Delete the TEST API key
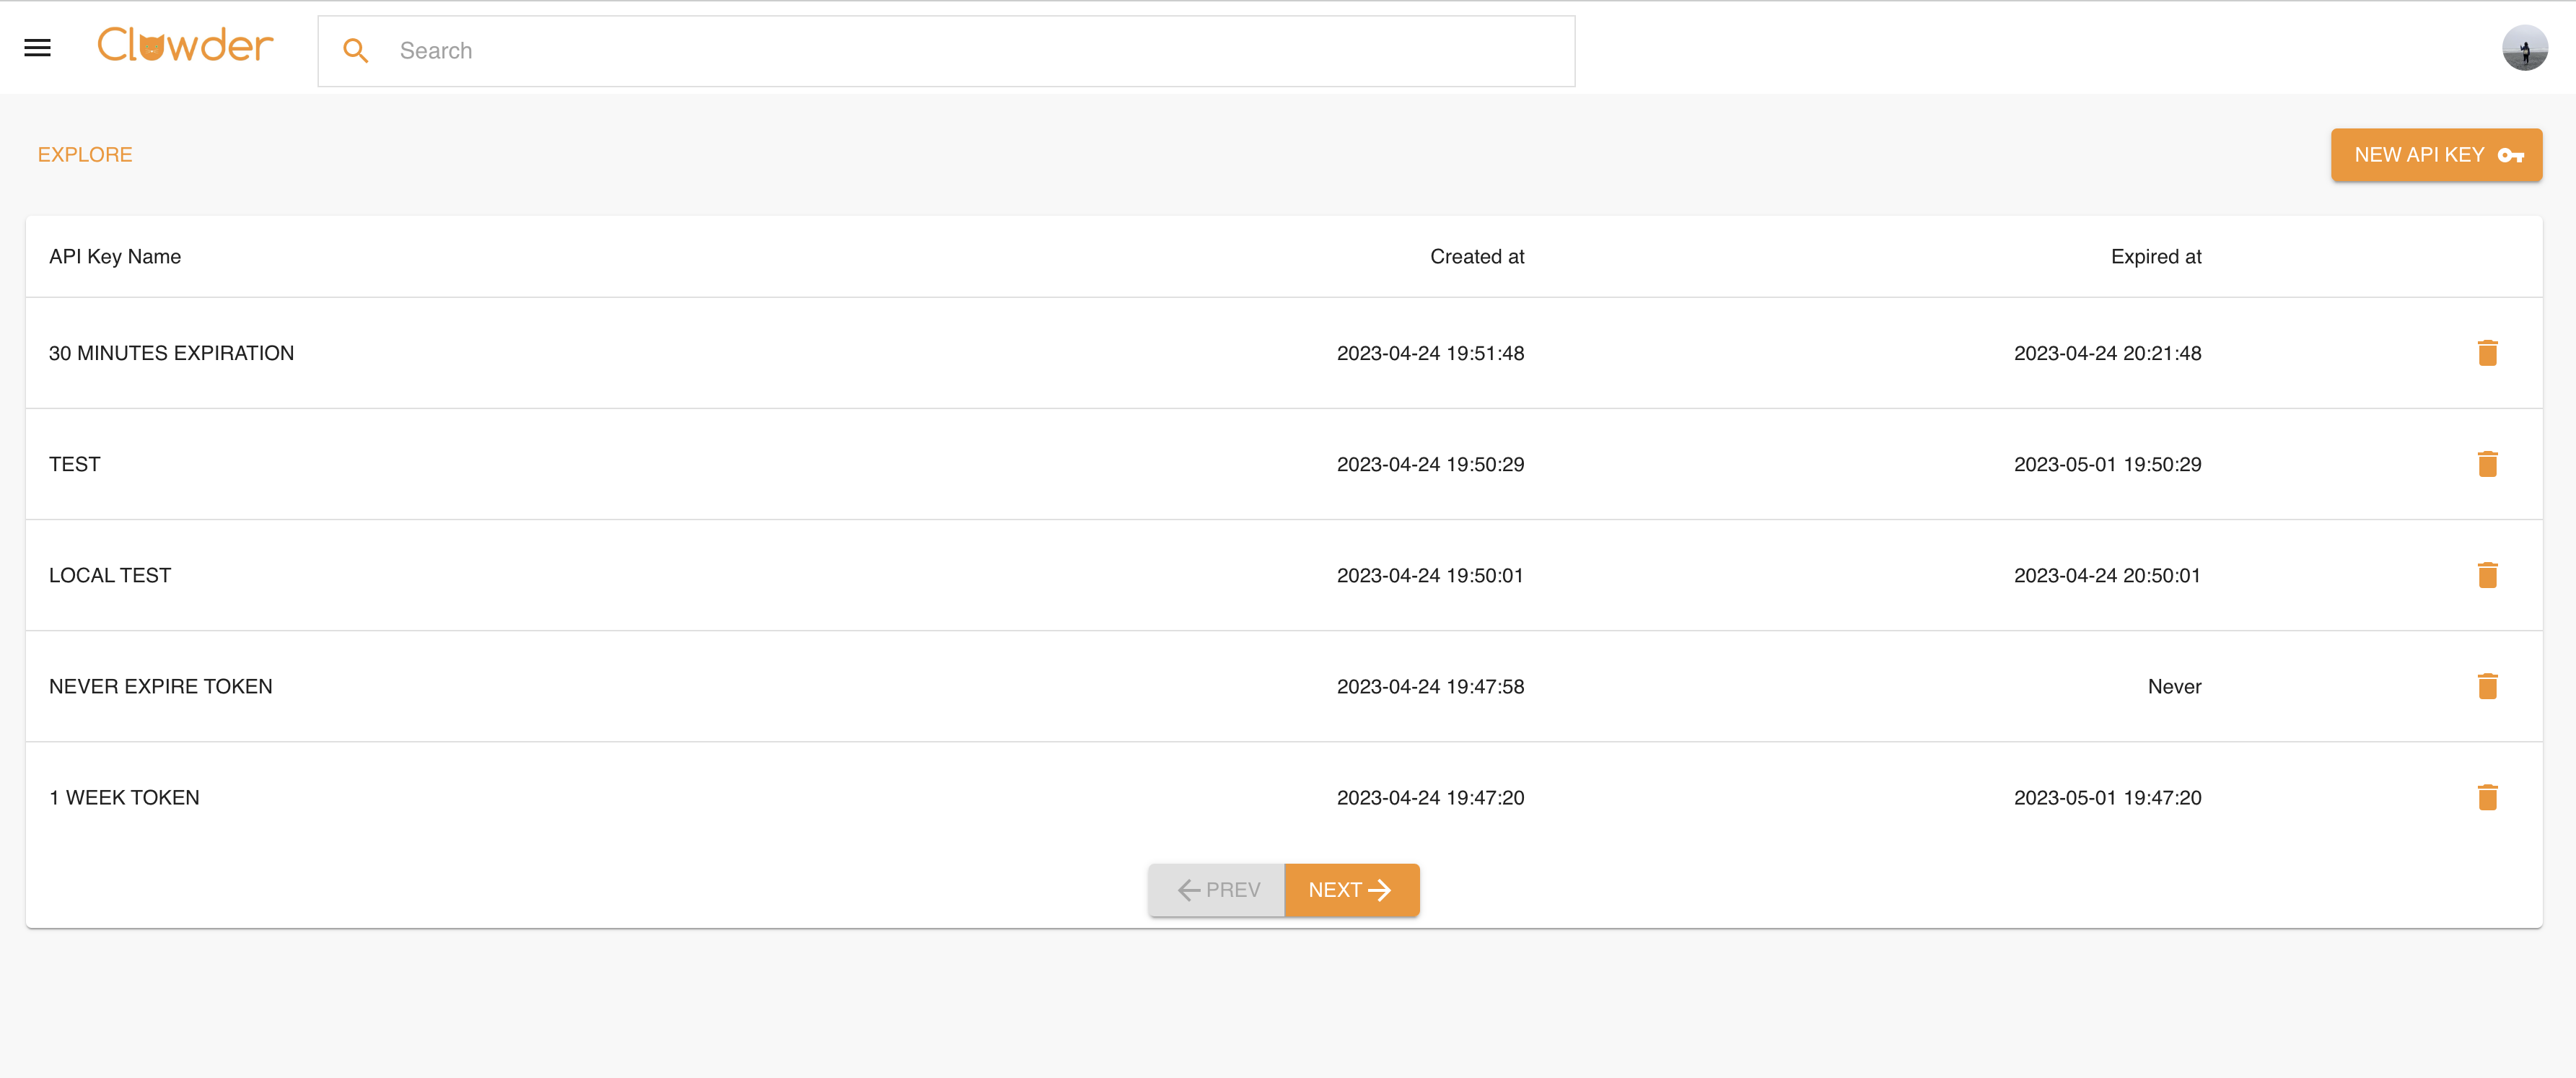 [2487, 464]
